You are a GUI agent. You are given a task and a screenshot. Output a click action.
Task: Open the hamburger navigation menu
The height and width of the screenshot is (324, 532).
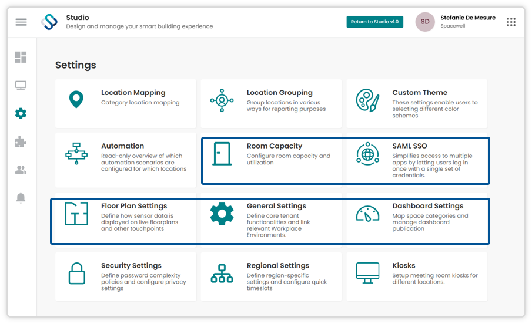pyautogui.click(x=21, y=22)
